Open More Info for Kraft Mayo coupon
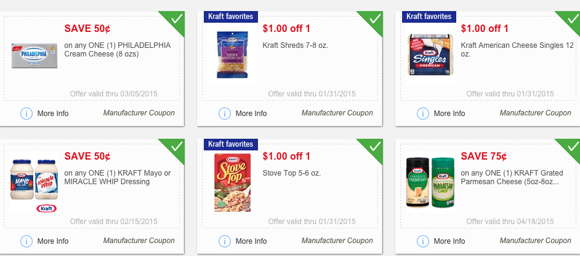This screenshot has height=256, width=580. point(53,241)
